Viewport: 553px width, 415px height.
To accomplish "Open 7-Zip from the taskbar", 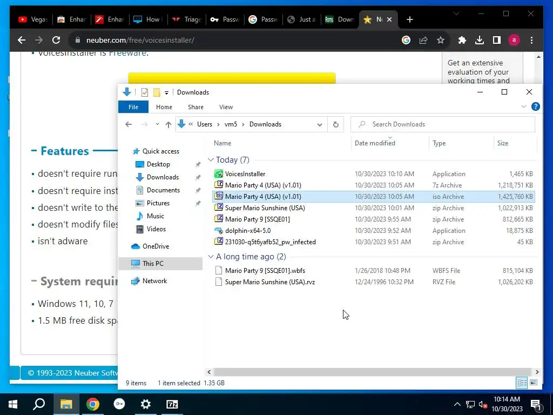I will 172,404.
